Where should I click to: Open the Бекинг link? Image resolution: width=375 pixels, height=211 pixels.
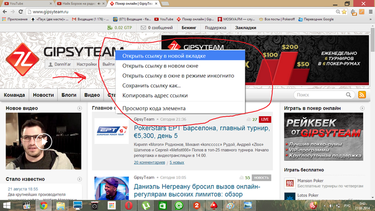pos(189,28)
